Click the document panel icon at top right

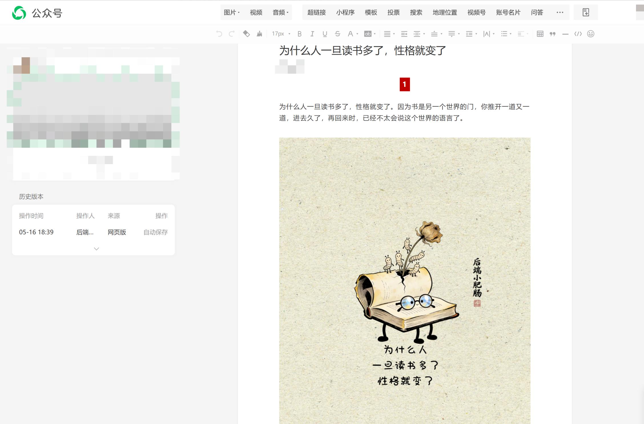point(586,13)
